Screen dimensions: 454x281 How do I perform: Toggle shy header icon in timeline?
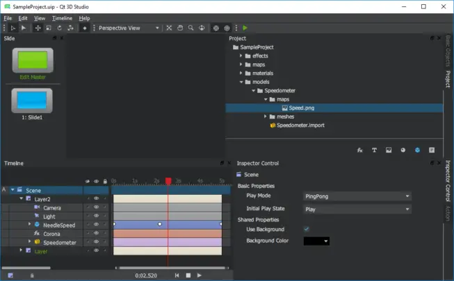[x=88, y=182]
